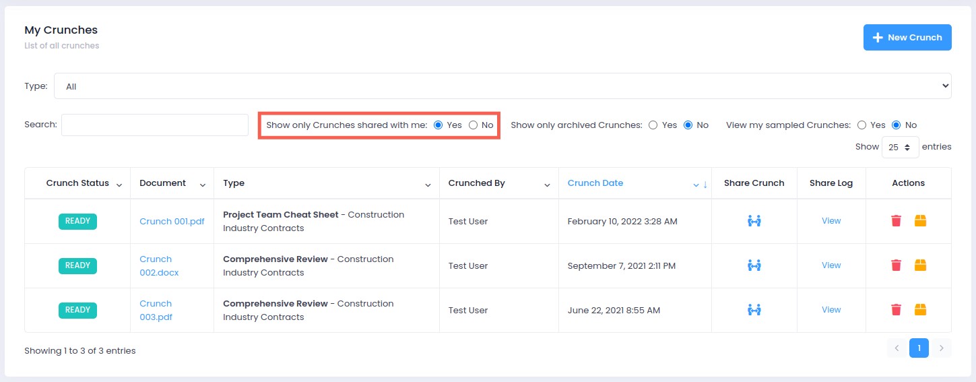Click READY status badge of Crunch 003.pdf
This screenshot has height=382, width=976.
[x=77, y=310]
